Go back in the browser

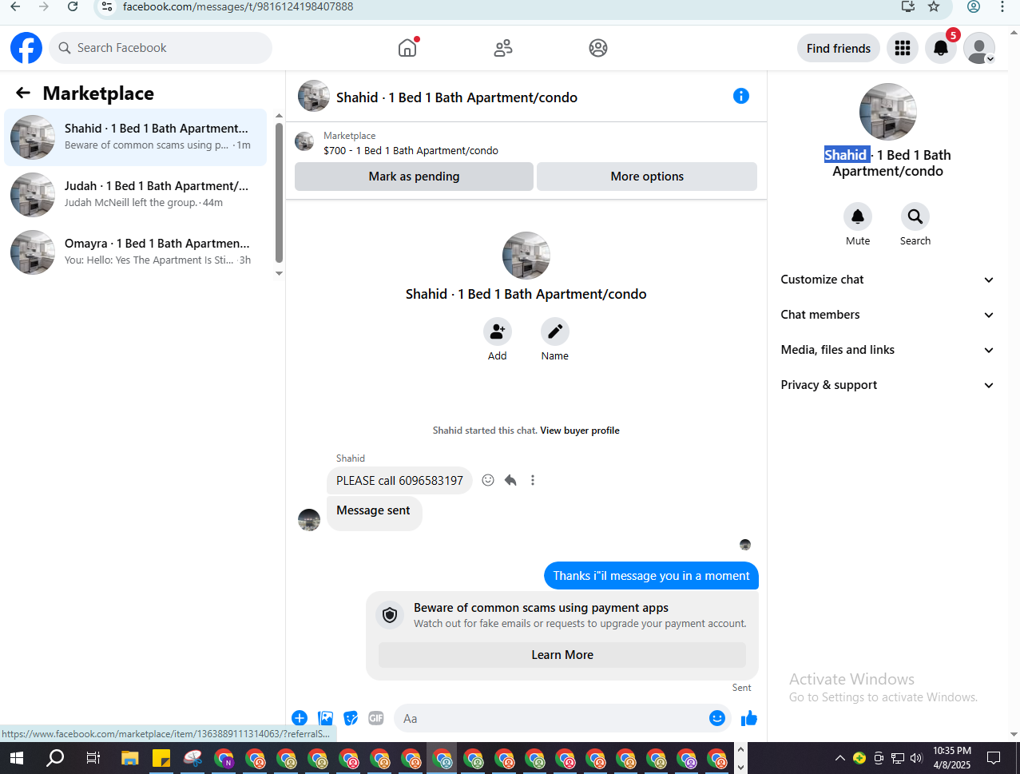click(x=15, y=6)
